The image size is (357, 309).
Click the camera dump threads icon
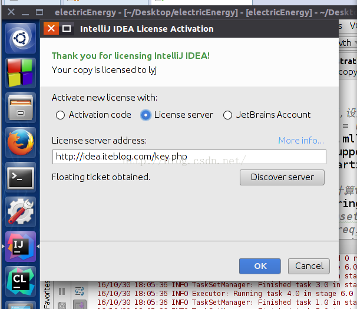click(62, 305)
